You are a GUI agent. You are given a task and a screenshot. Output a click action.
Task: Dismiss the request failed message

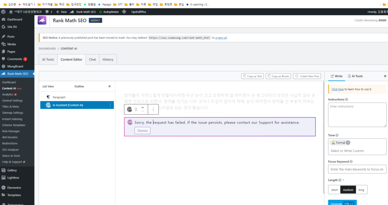[x=142, y=130]
